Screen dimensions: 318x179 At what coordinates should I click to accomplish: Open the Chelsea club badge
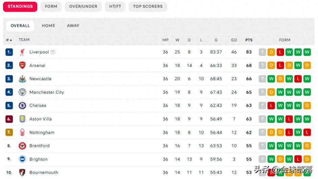[x=22, y=106]
